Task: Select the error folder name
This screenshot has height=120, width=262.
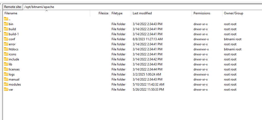Action: click(x=12, y=44)
